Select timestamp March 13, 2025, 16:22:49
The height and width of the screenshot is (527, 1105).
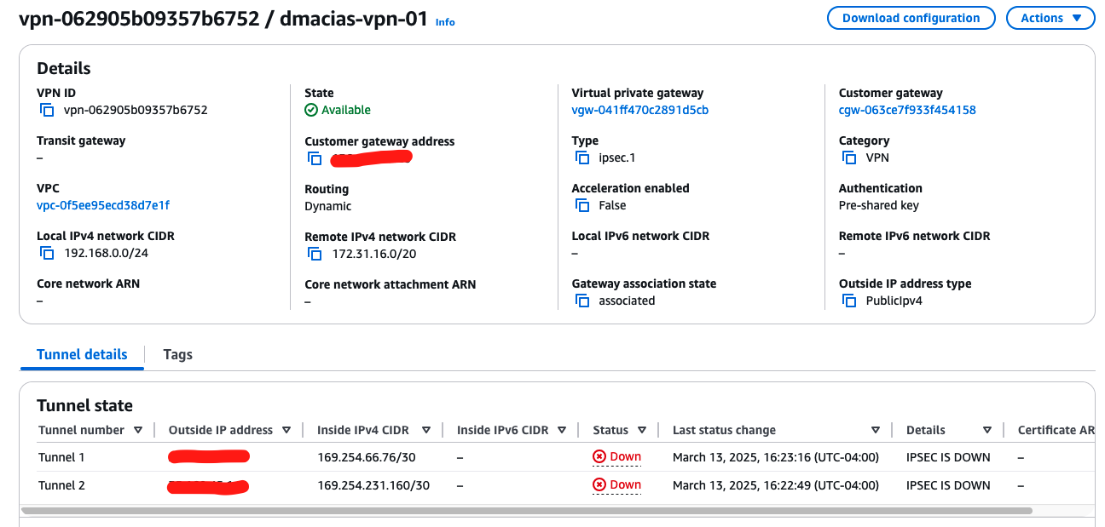pyautogui.click(x=775, y=485)
